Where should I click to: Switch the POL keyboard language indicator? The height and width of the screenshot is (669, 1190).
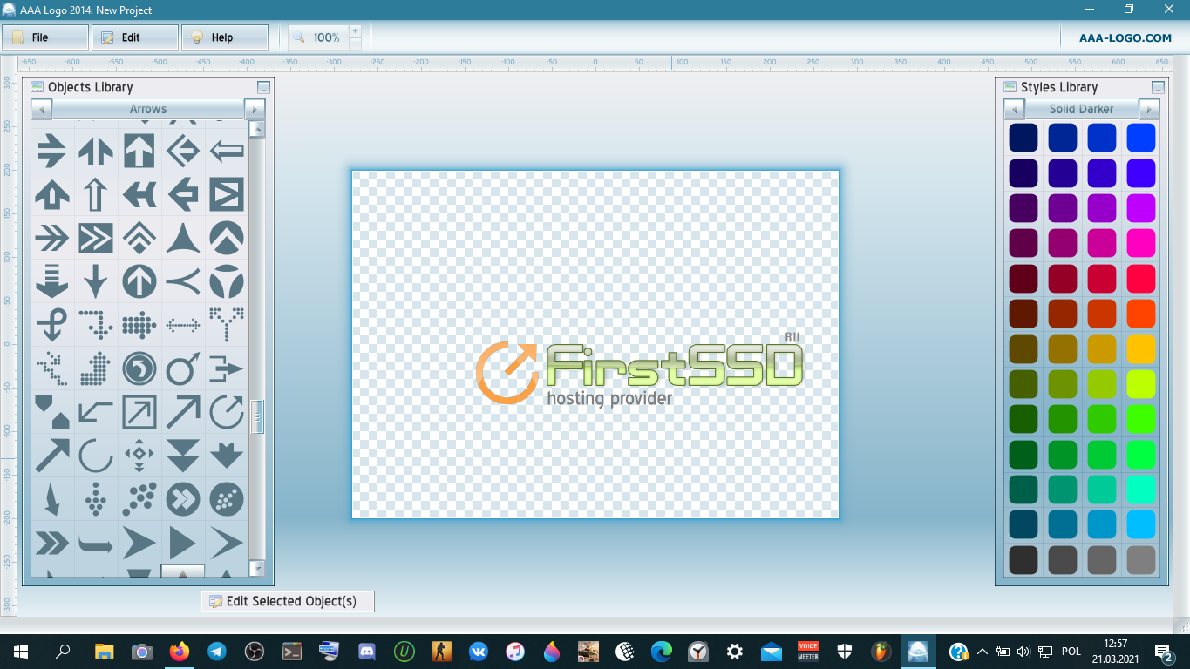tap(1071, 652)
